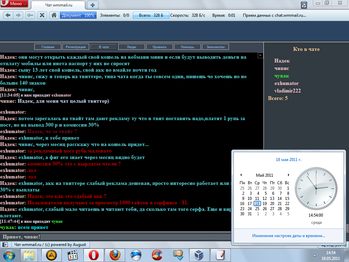Viewport: 349px width, 262px height.
Task: Go to home page icon
Action: pyautogui.click(x=54, y=15)
